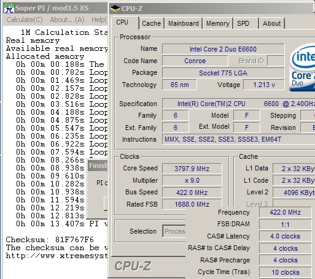Open the About tab in CPU-Z

(x=272, y=23)
